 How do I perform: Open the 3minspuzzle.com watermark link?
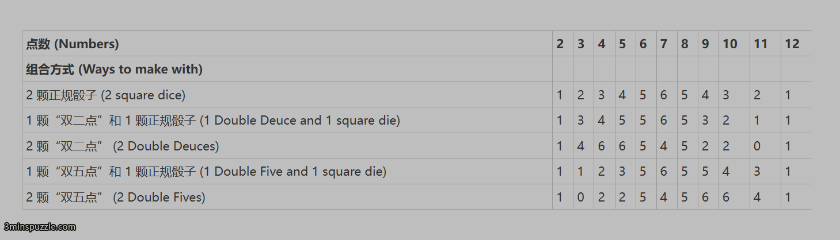[39, 227]
